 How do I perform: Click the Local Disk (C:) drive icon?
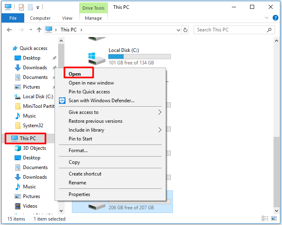pos(97,59)
